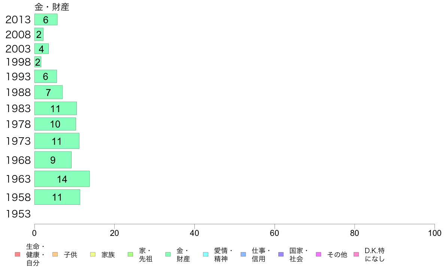The image size is (445, 276).
Task: Click the 1953 year axis label
Action: [18, 214]
